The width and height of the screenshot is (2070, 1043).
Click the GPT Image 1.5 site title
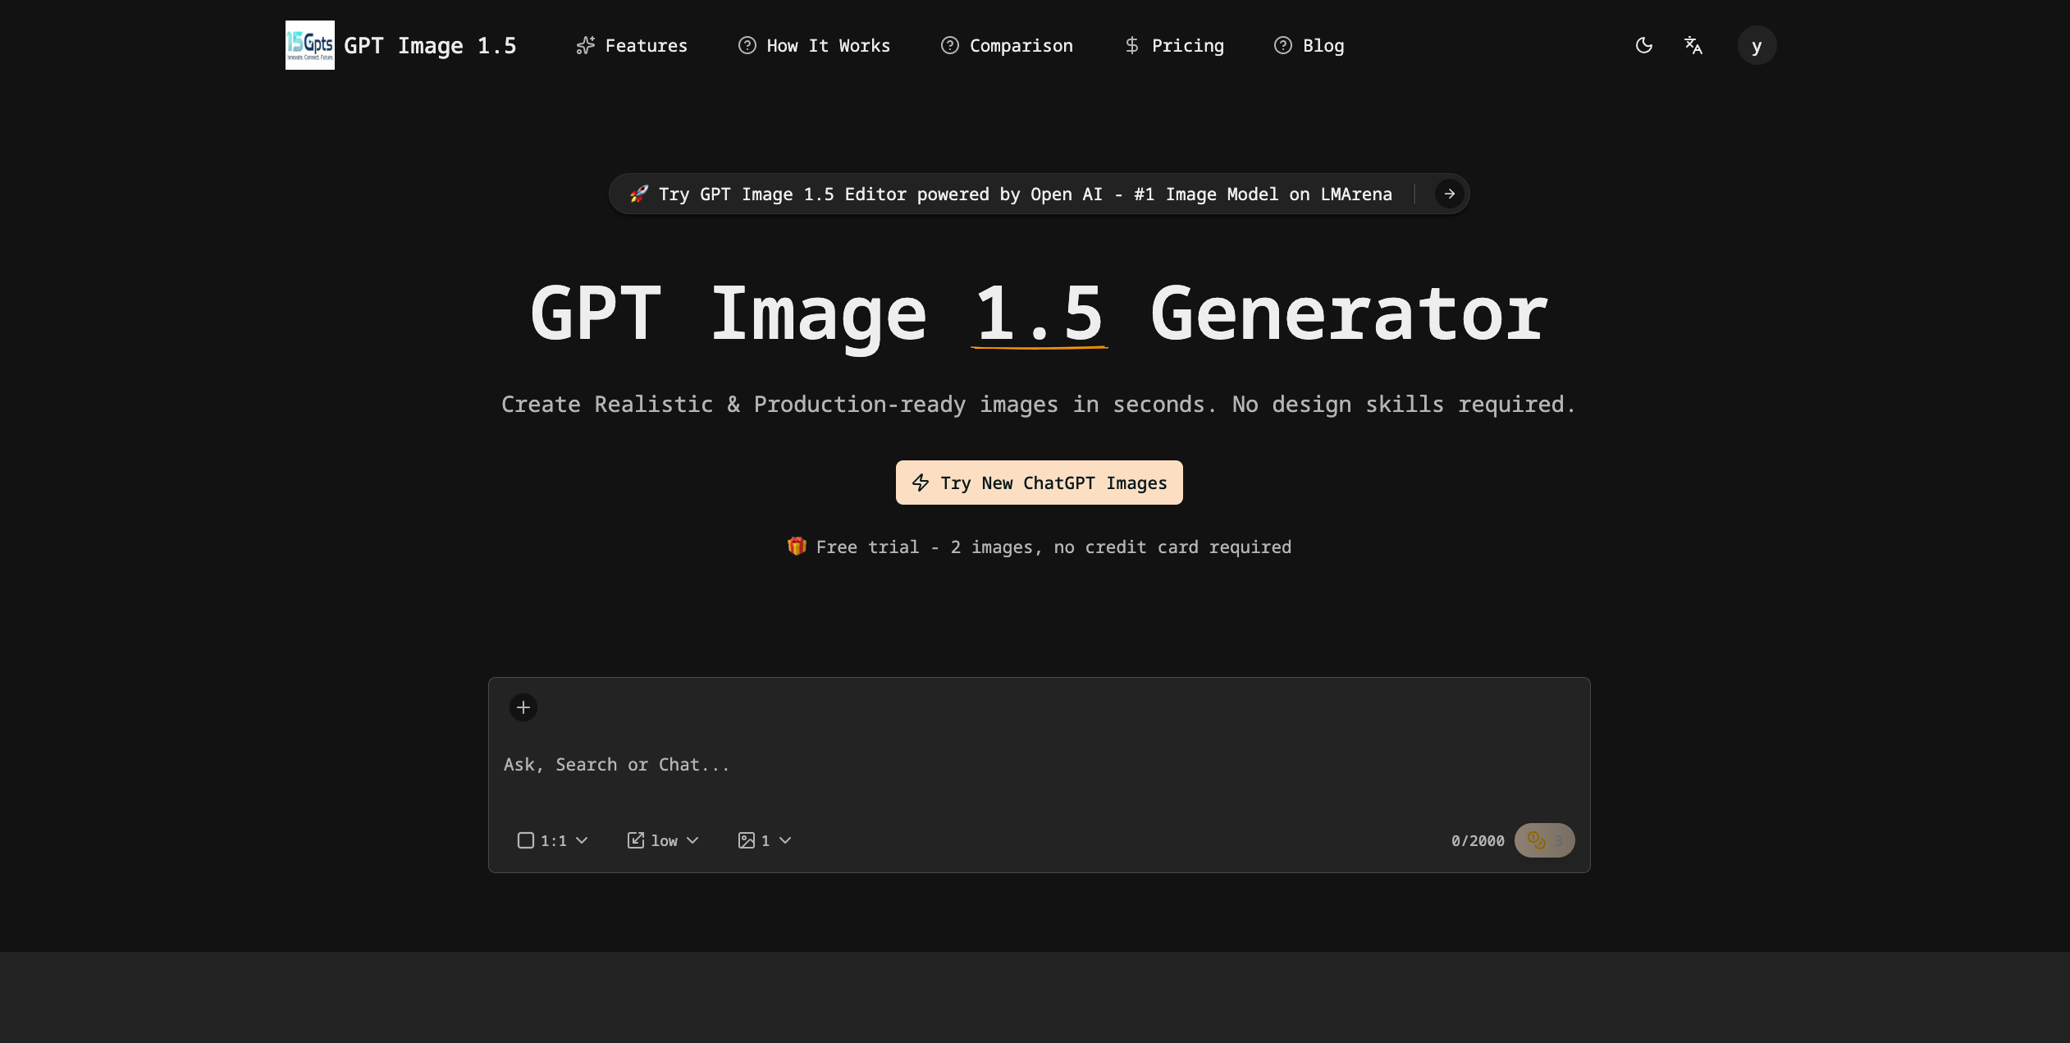point(430,46)
